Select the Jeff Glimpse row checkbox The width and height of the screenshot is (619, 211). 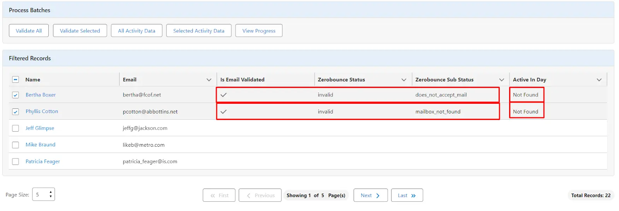click(15, 128)
